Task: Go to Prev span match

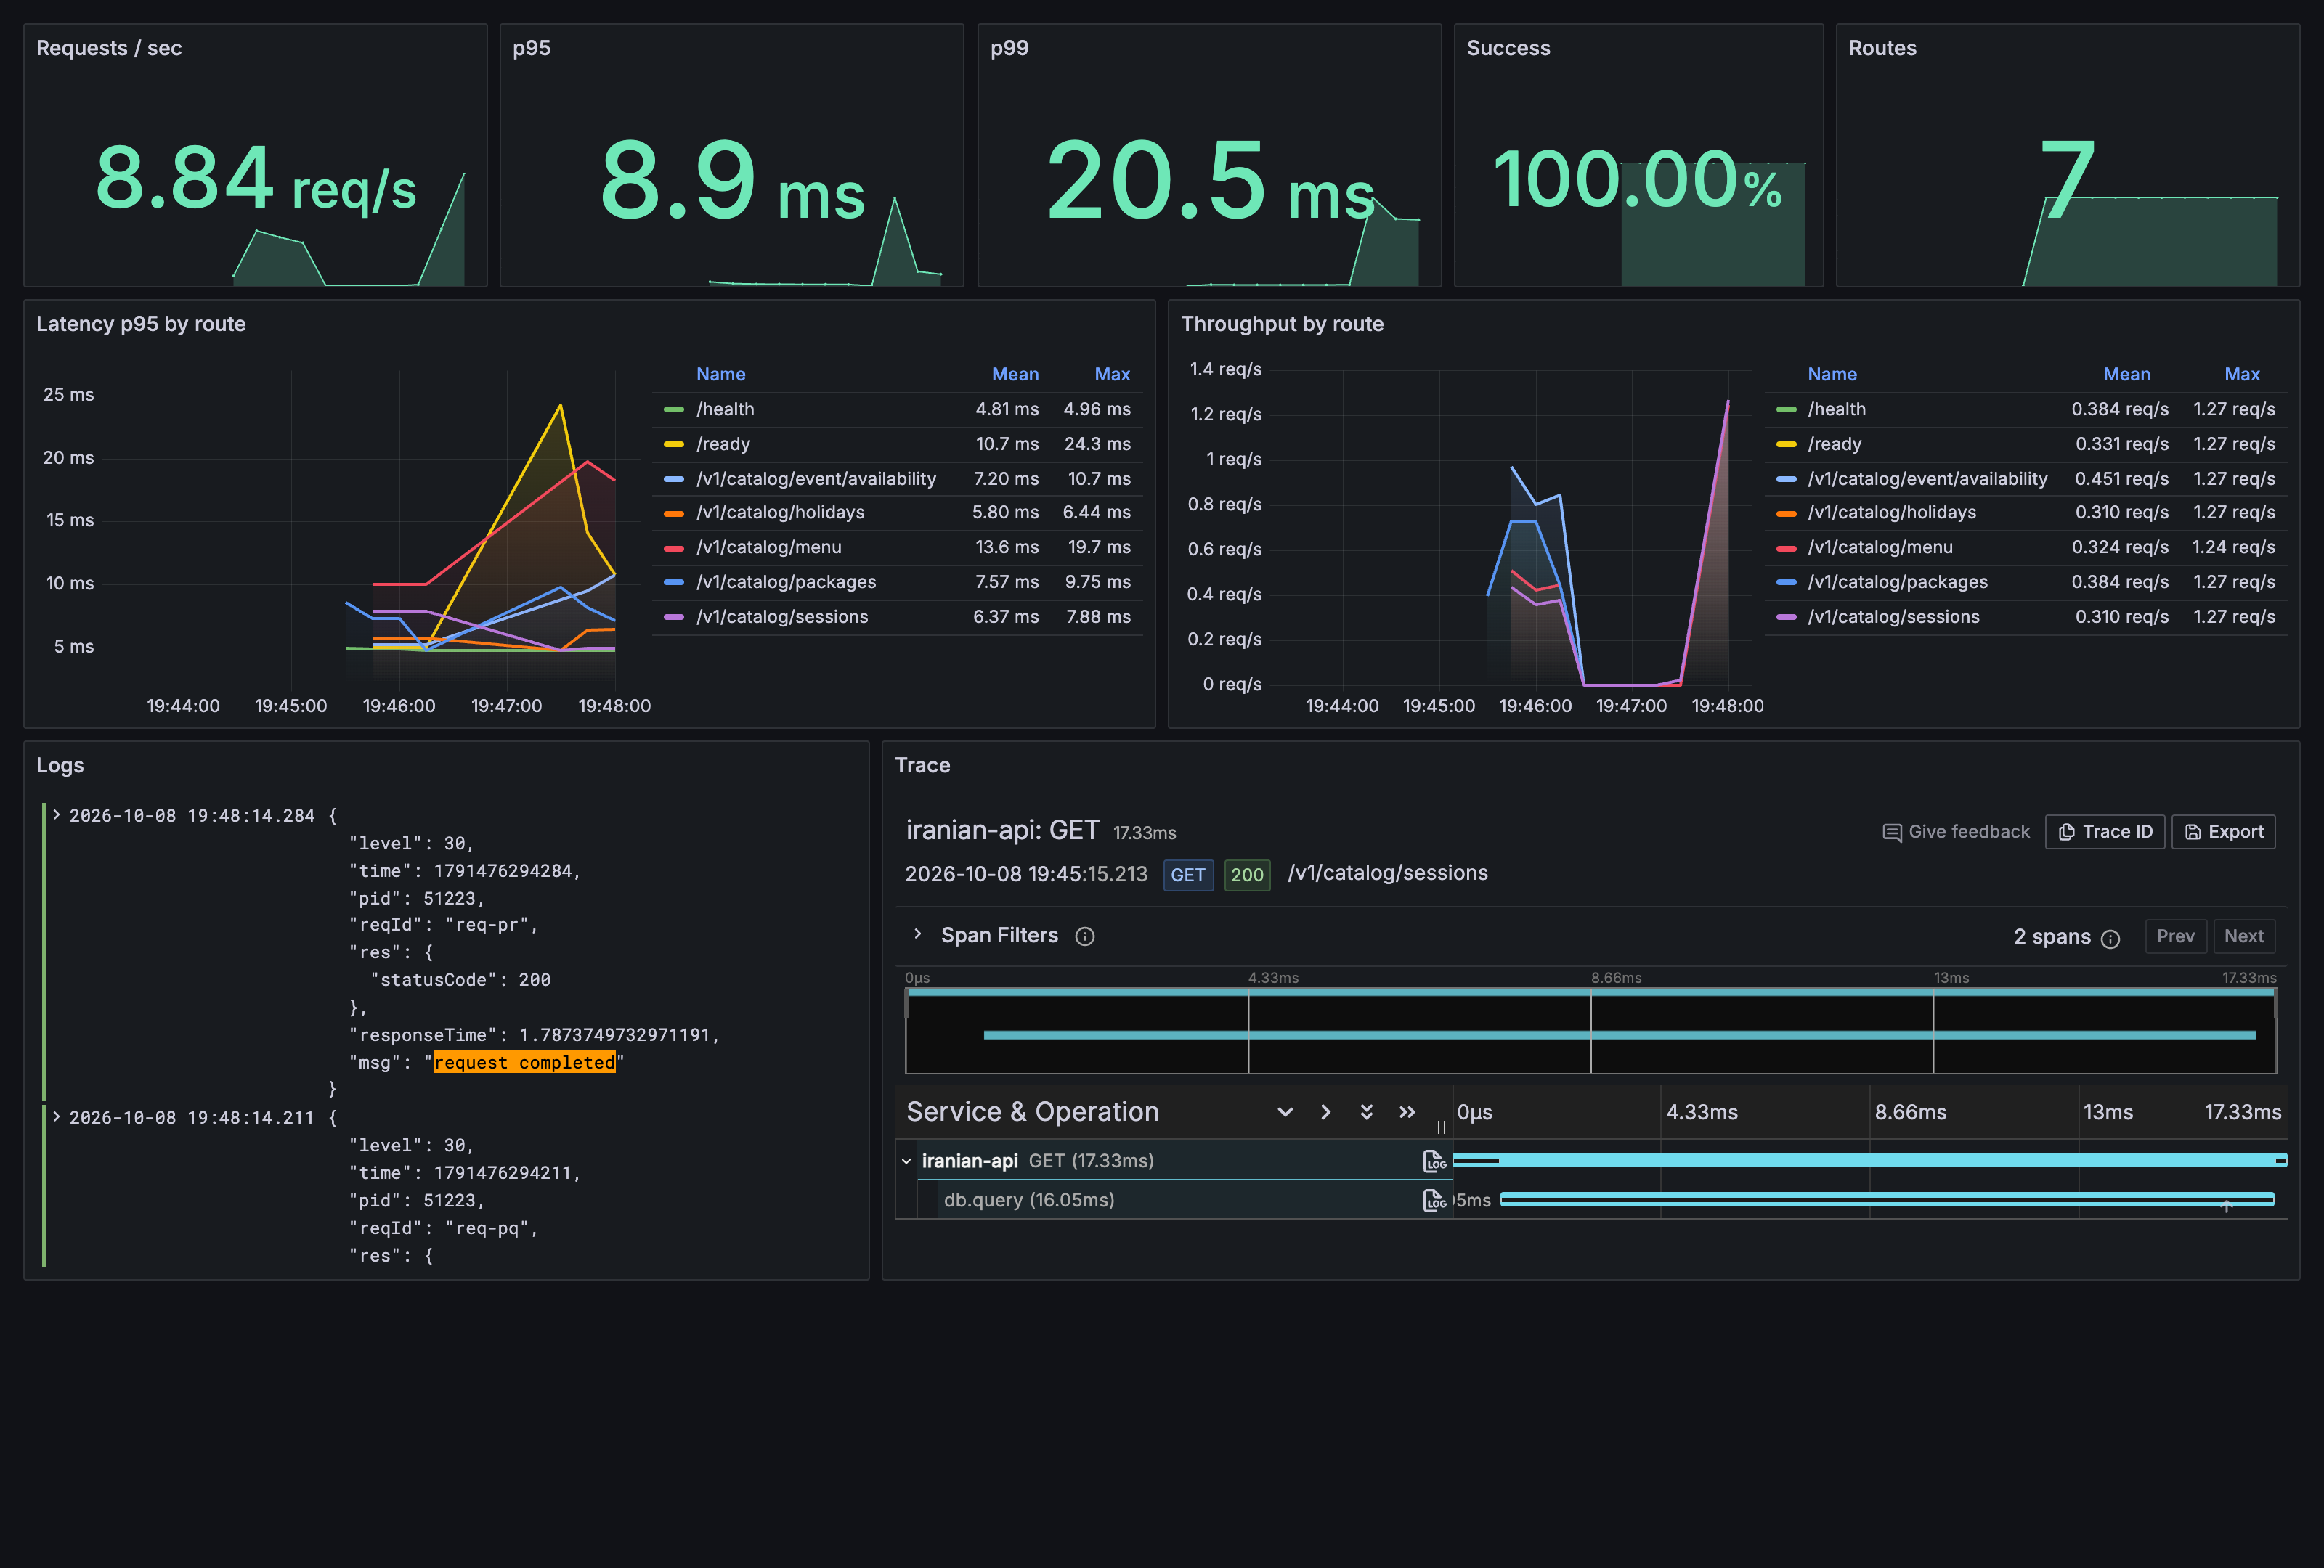Action: (x=2175, y=936)
